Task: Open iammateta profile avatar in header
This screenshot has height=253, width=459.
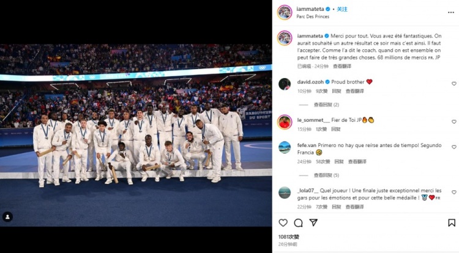Action: tap(285, 13)
